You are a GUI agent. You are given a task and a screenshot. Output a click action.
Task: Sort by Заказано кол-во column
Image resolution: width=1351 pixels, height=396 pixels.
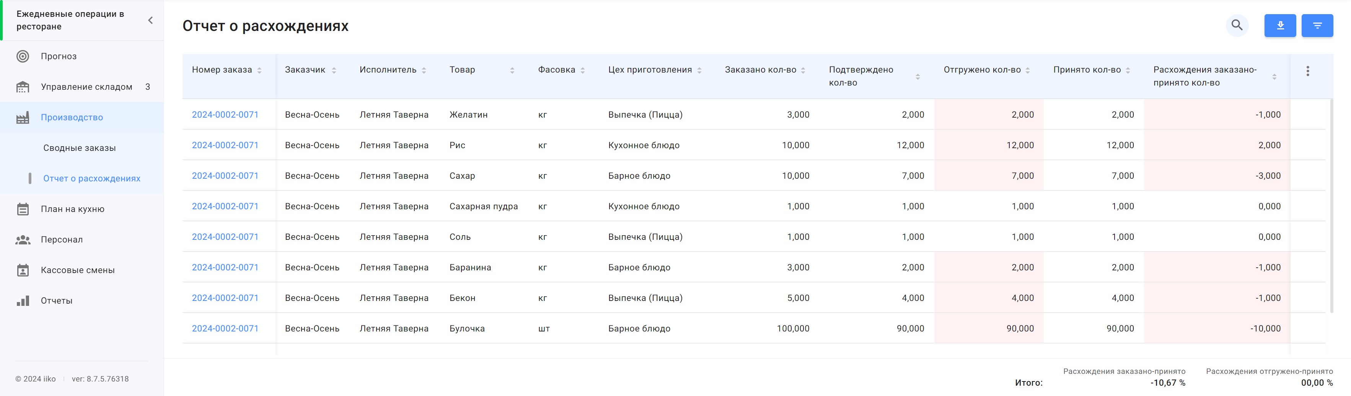click(x=803, y=70)
